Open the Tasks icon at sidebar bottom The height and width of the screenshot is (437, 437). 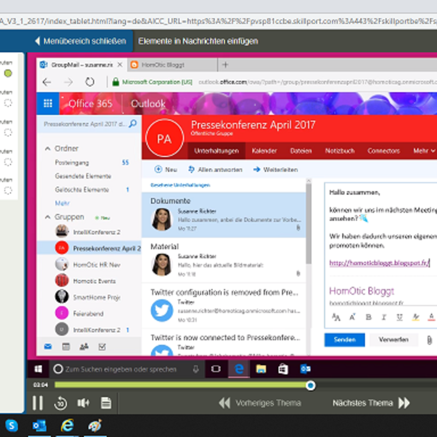coord(102,346)
